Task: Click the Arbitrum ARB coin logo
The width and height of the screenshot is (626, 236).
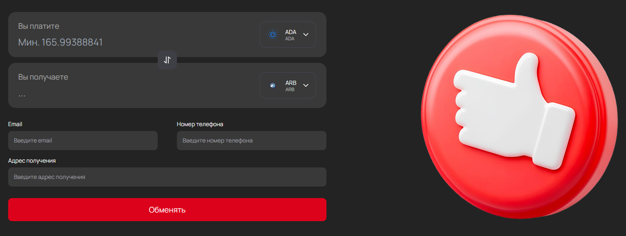Action: point(273,85)
